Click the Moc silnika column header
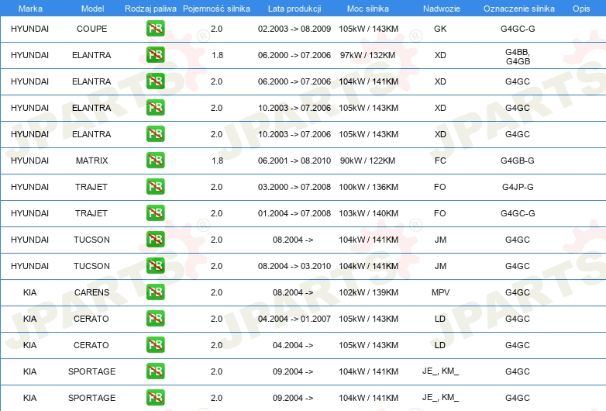The height and width of the screenshot is (411, 606). tap(368, 9)
